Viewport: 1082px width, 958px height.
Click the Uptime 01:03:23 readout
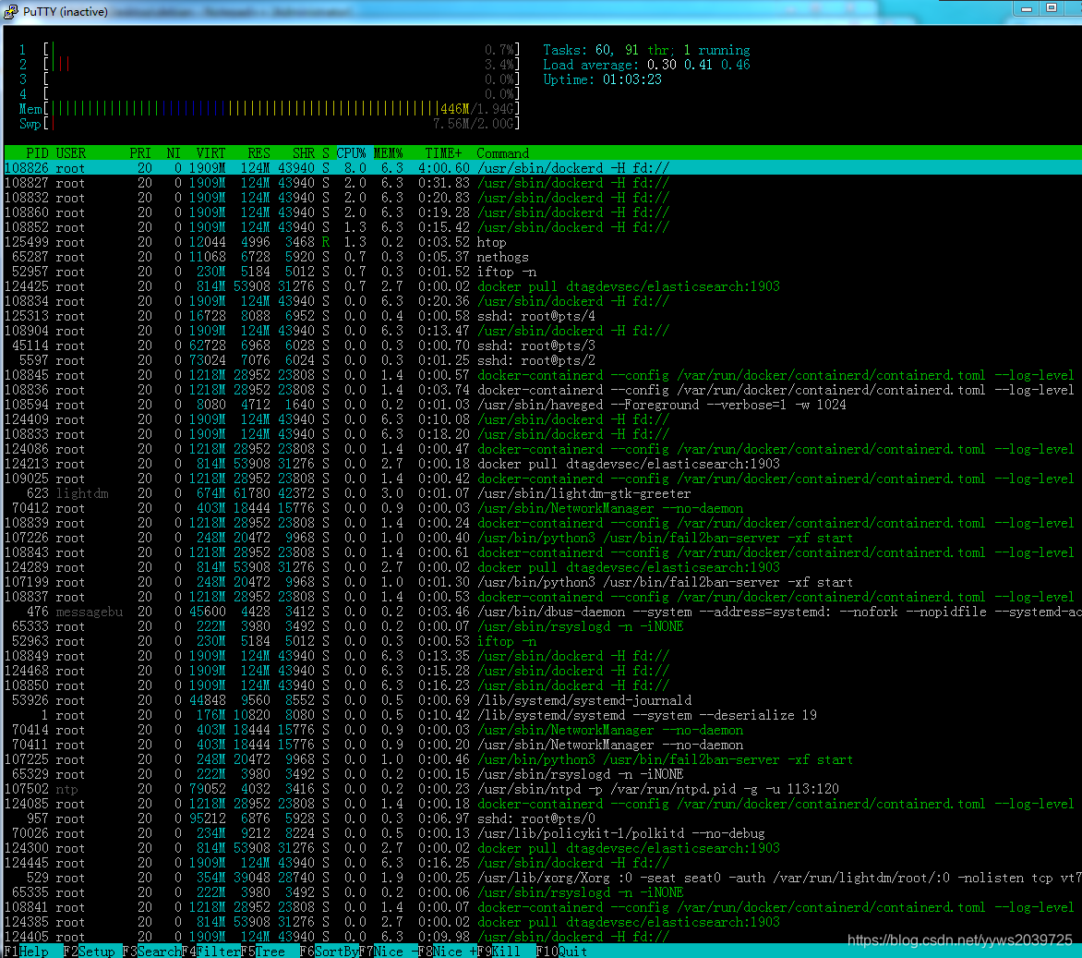(x=602, y=79)
